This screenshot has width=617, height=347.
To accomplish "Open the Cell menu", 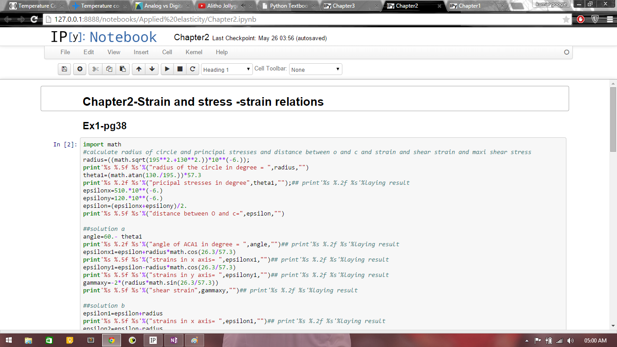I will point(167,52).
